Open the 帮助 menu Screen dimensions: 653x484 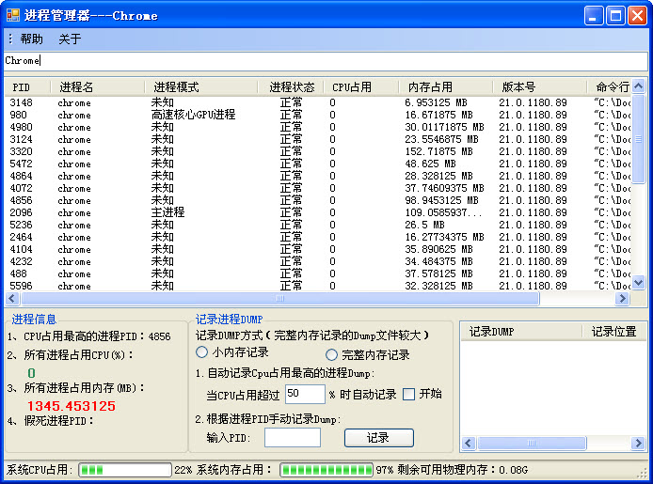point(31,39)
